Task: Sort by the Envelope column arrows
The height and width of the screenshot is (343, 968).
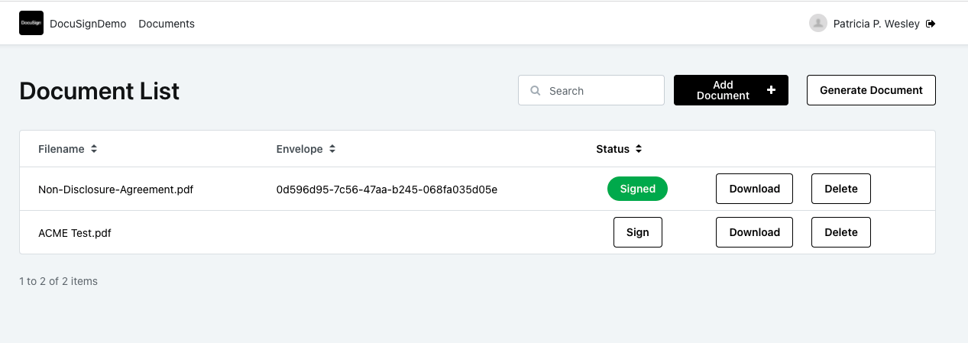Action: (332, 149)
